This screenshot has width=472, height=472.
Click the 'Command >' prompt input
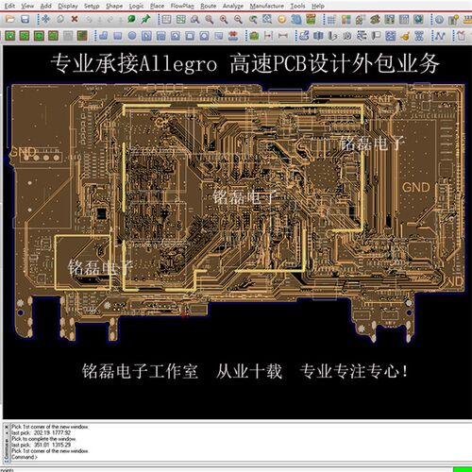[25, 457]
